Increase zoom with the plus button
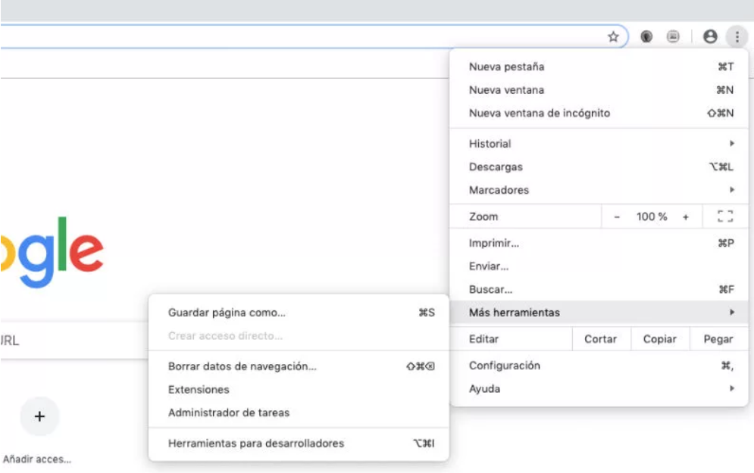The height and width of the screenshot is (473, 754). pyautogui.click(x=686, y=216)
